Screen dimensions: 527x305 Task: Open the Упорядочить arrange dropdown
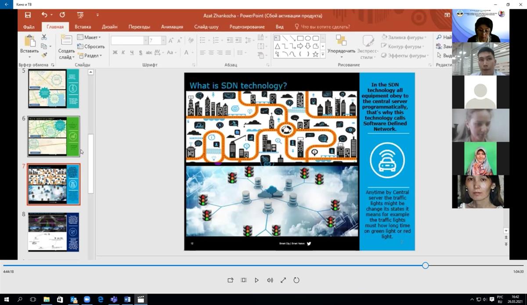(x=341, y=51)
